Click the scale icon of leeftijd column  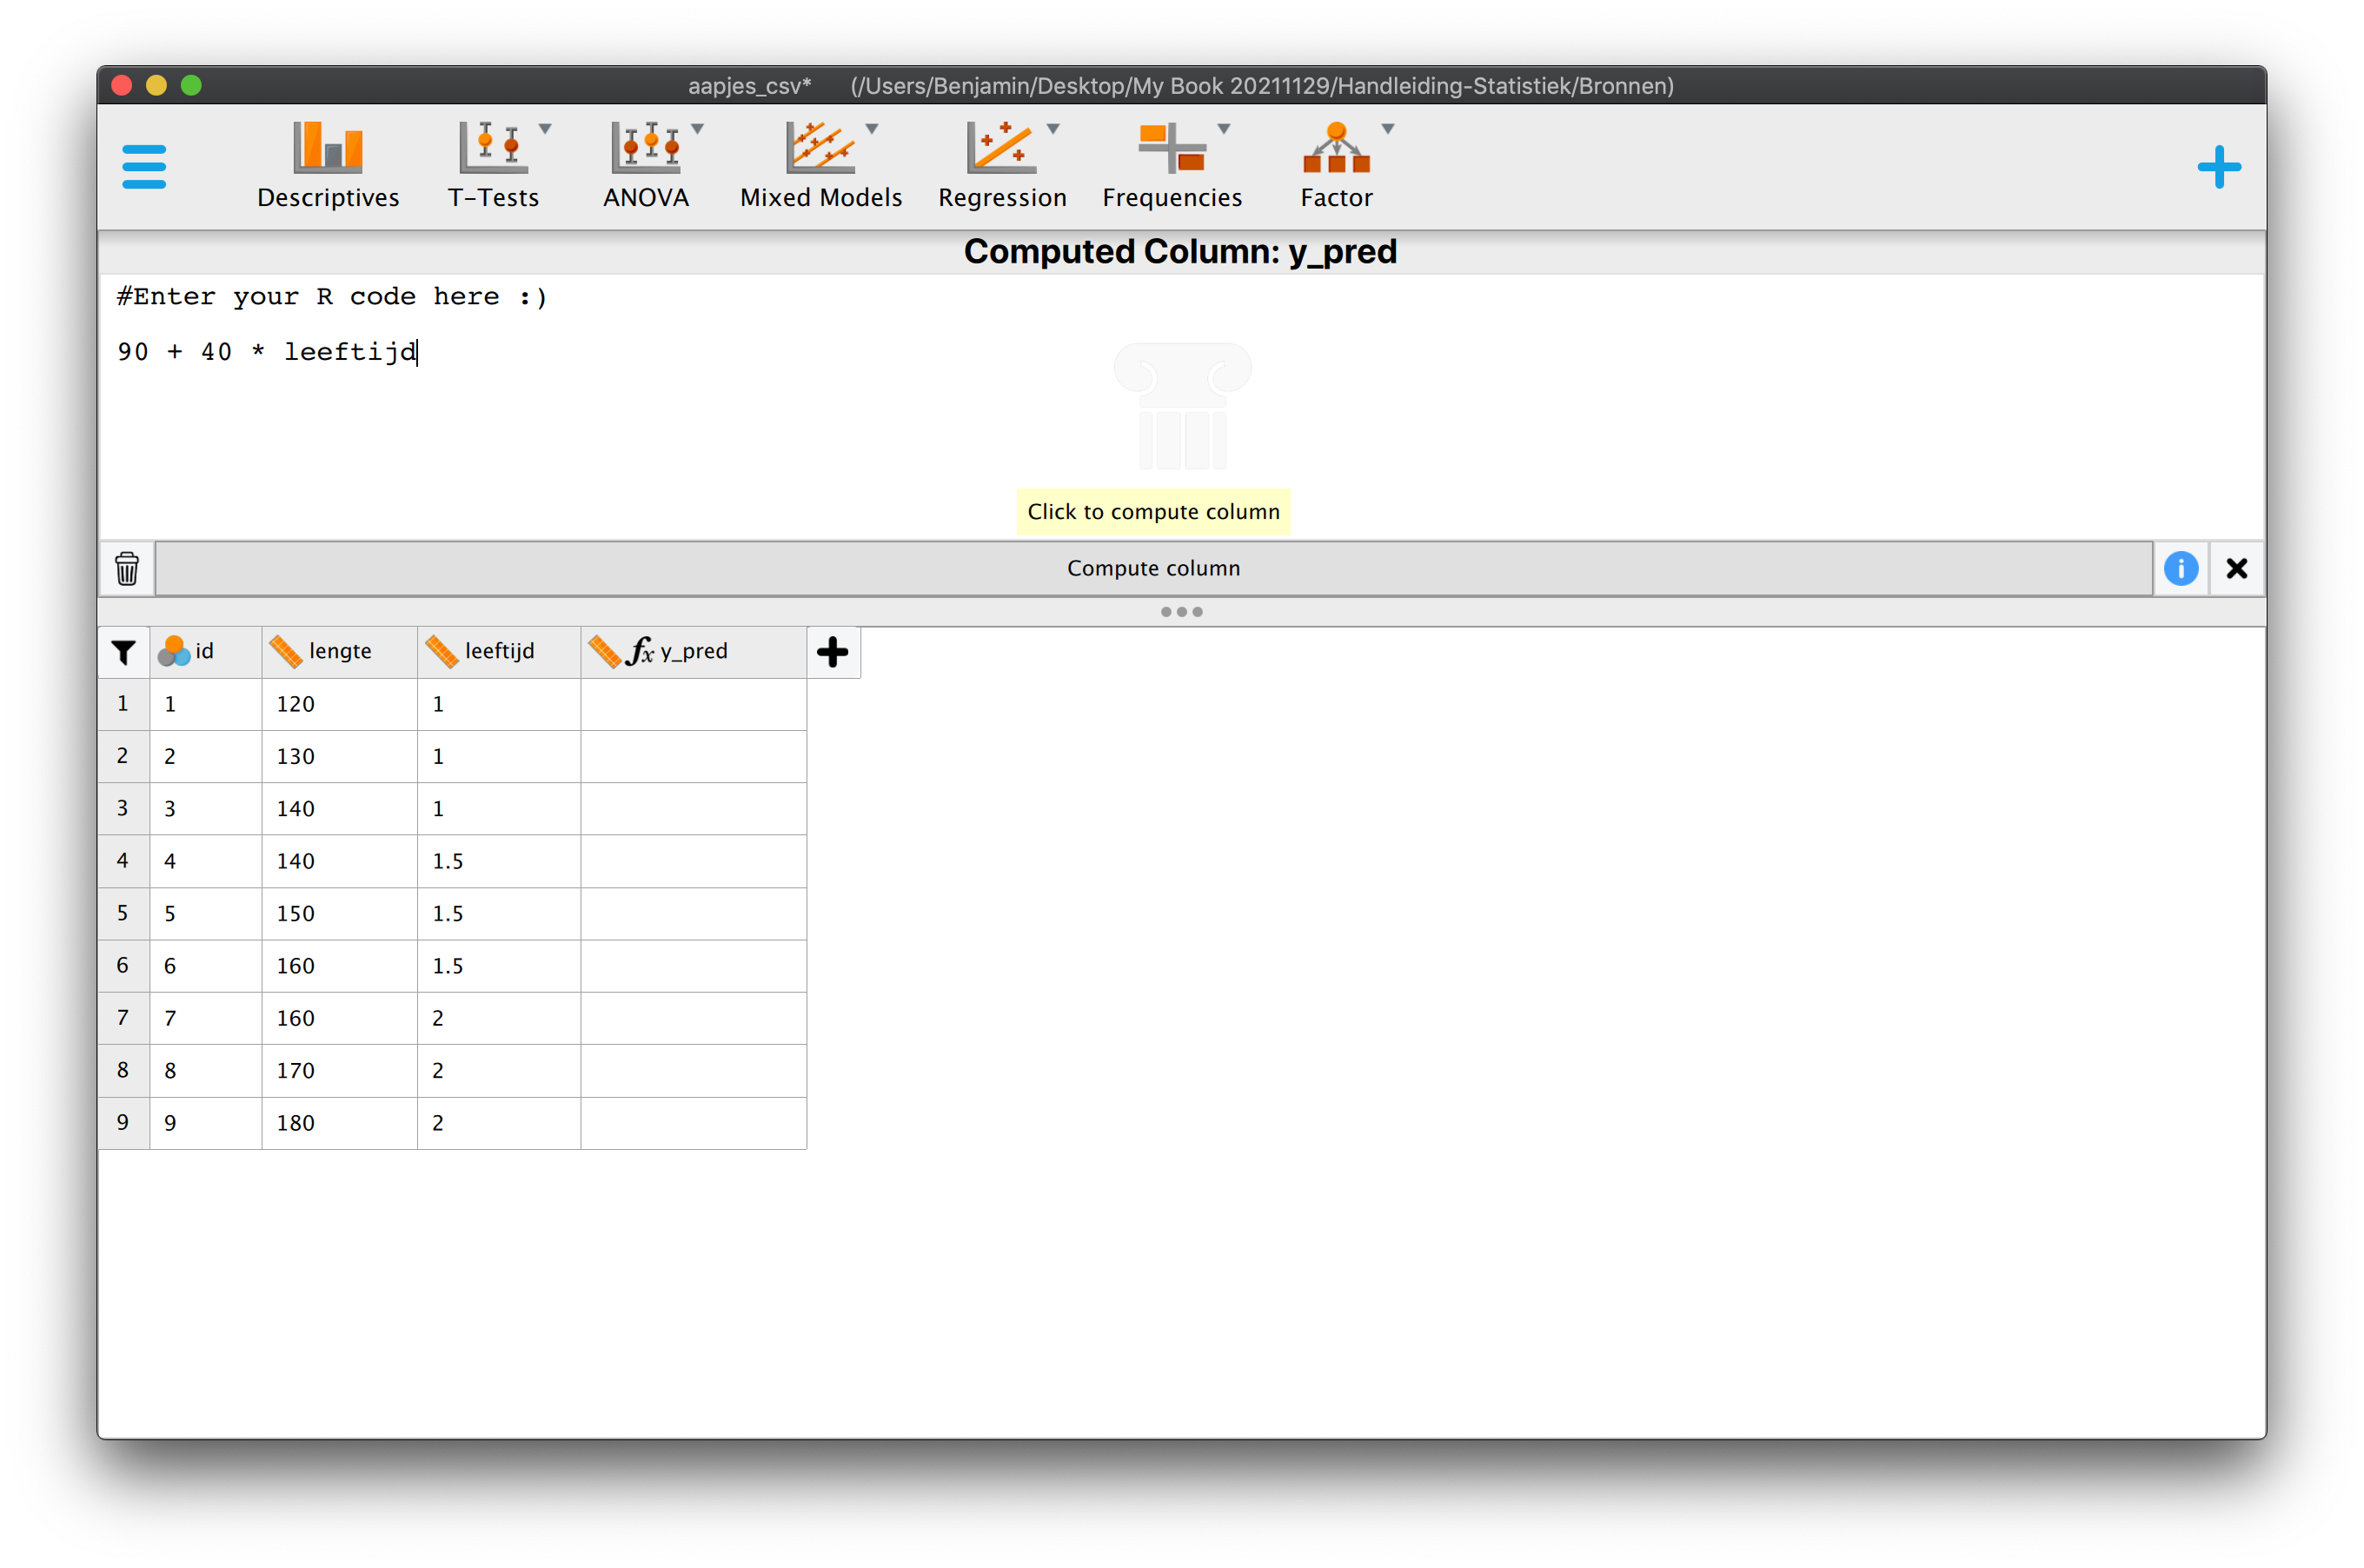(442, 651)
